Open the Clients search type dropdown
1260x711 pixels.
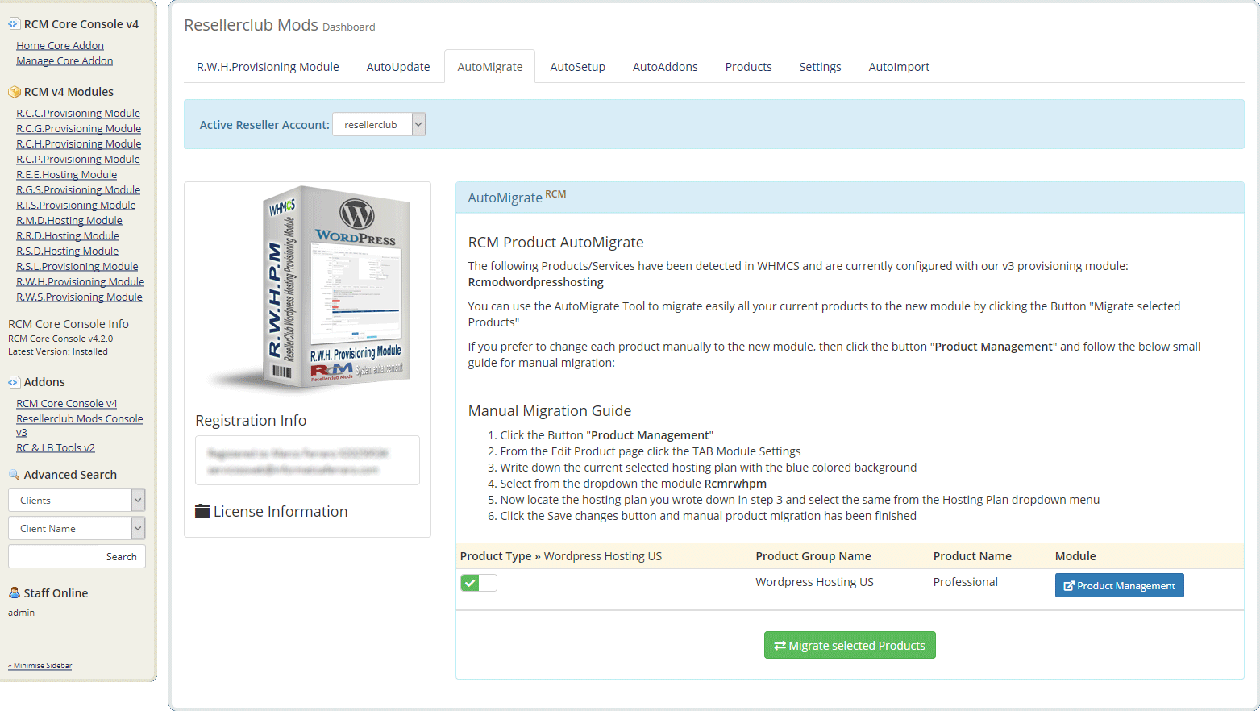(x=77, y=500)
